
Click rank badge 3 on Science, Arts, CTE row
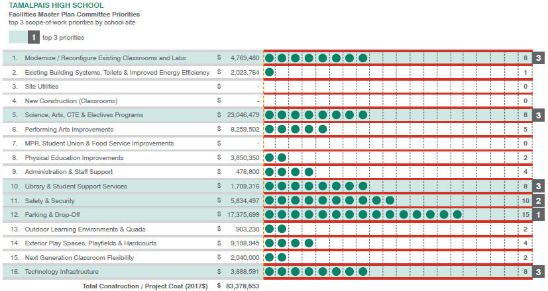(x=539, y=115)
